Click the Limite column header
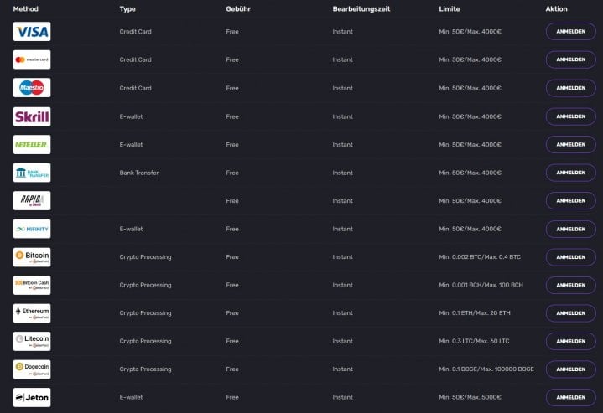603x413 pixels. (450, 9)
